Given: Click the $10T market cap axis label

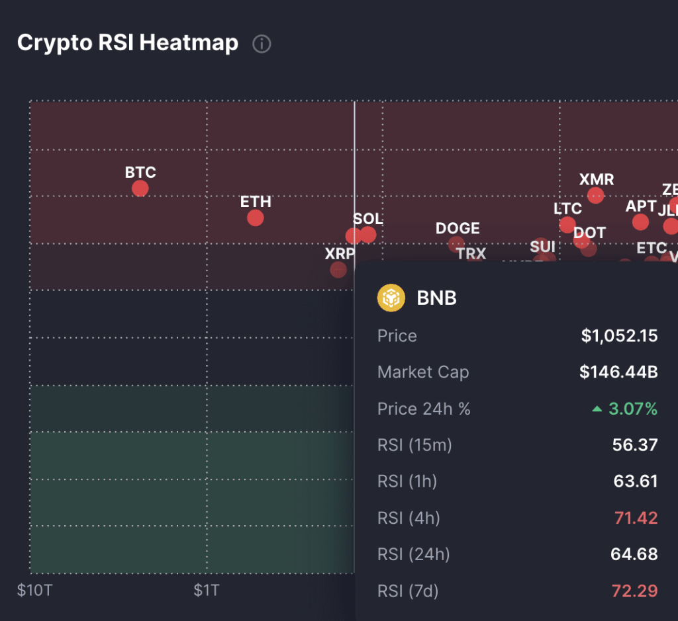Looking at the screenshot, I should pos(34,589).
